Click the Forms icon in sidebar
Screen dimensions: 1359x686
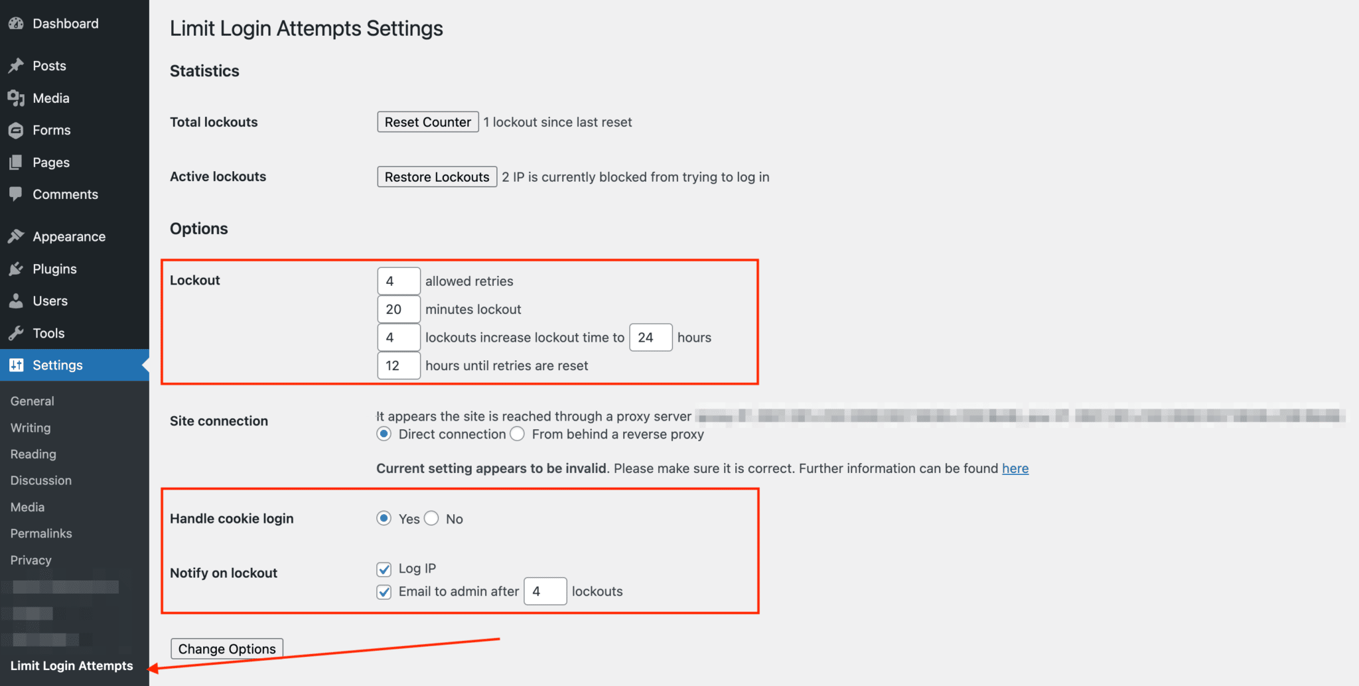pos(16,130)
